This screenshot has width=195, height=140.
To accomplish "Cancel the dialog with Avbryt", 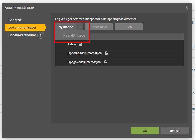I will pyautogui.click(x=174, y=131).
